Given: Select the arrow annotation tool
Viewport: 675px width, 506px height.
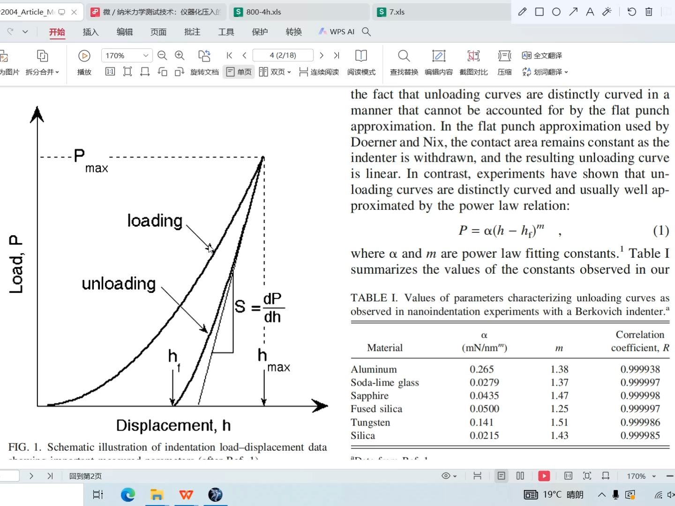Looking at the screenshot, I should tap(573, 12).
